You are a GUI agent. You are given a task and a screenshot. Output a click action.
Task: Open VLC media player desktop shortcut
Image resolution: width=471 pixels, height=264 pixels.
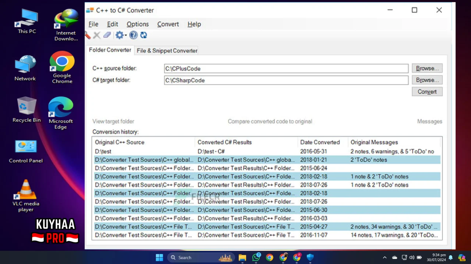[x=26, y=196]
